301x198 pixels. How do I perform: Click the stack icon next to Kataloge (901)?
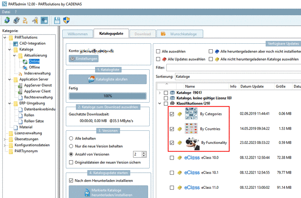click(x=173, y=93)
